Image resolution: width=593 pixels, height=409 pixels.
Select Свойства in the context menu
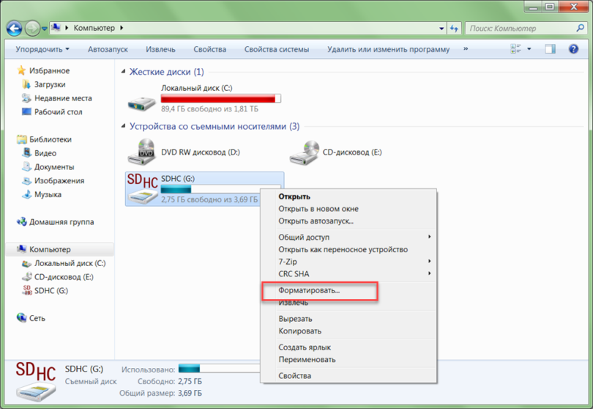tap(294, 376)
